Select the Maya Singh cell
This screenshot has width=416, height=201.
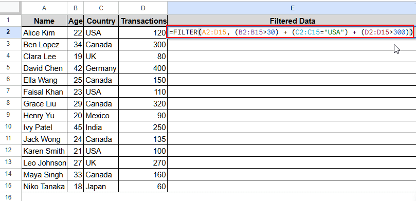(x=44, y=174)
